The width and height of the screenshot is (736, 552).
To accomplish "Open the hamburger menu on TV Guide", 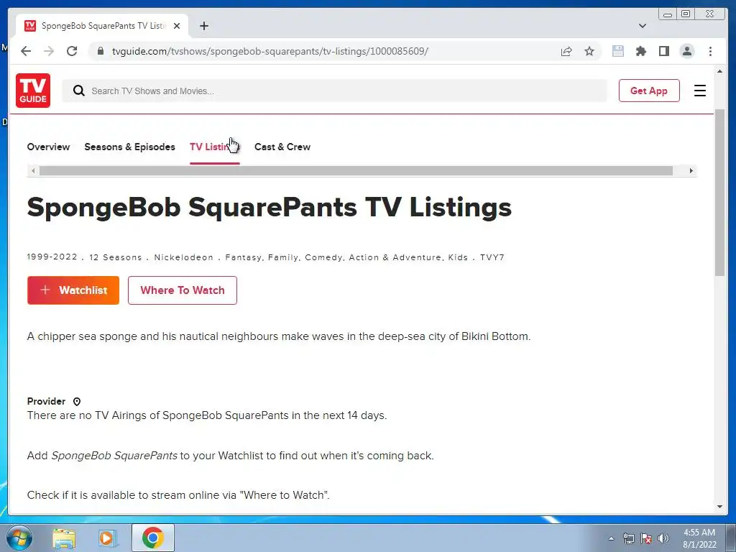I will click(x=700, y=91).
